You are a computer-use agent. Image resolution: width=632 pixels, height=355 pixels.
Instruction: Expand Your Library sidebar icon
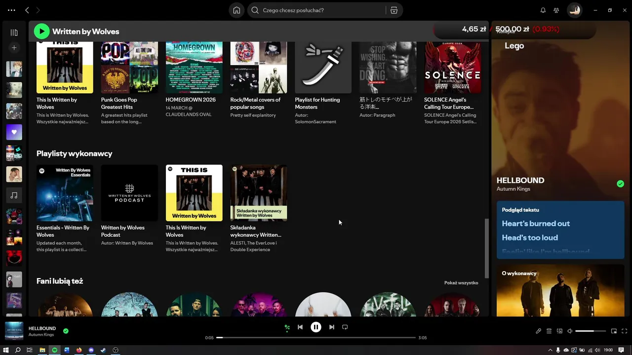pyautogui.click(x=14, y=33)
